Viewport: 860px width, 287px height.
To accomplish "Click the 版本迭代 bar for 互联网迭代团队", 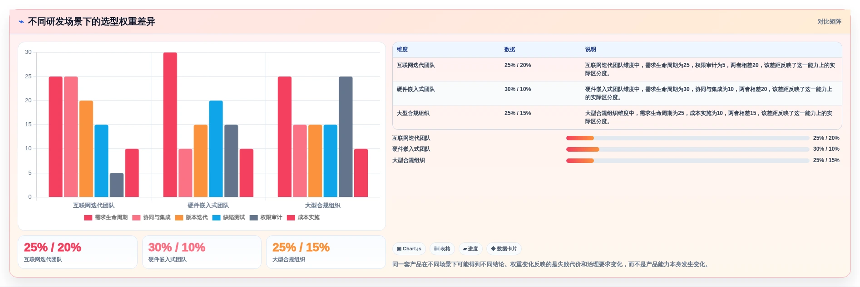I will tap(86, 149).
